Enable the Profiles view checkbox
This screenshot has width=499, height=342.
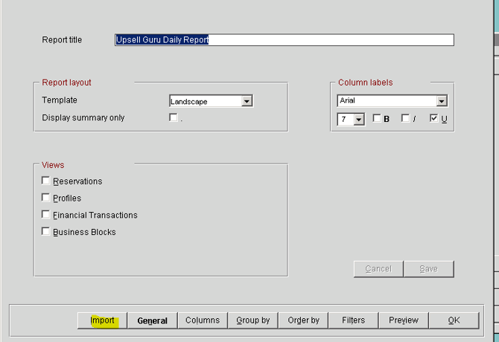coord(46,198)
